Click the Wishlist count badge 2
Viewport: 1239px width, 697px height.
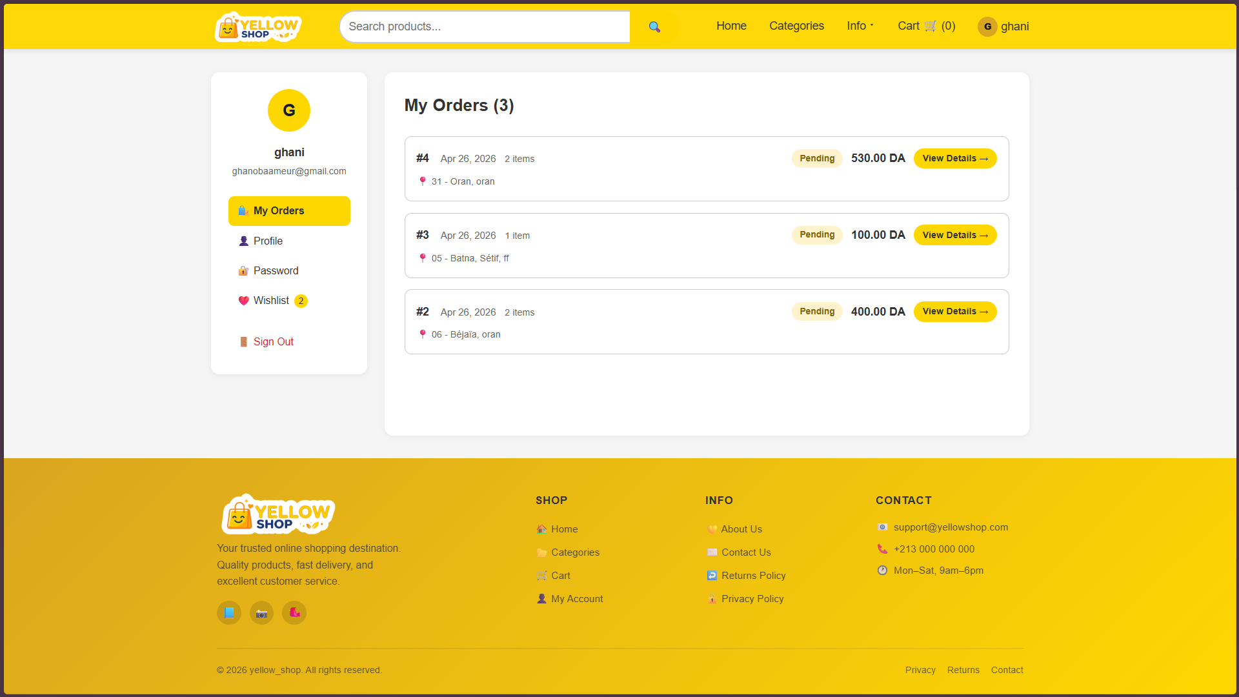(301, 301)
